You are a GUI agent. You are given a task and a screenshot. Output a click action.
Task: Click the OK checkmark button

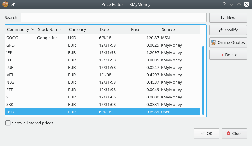(x=206, y=133)
